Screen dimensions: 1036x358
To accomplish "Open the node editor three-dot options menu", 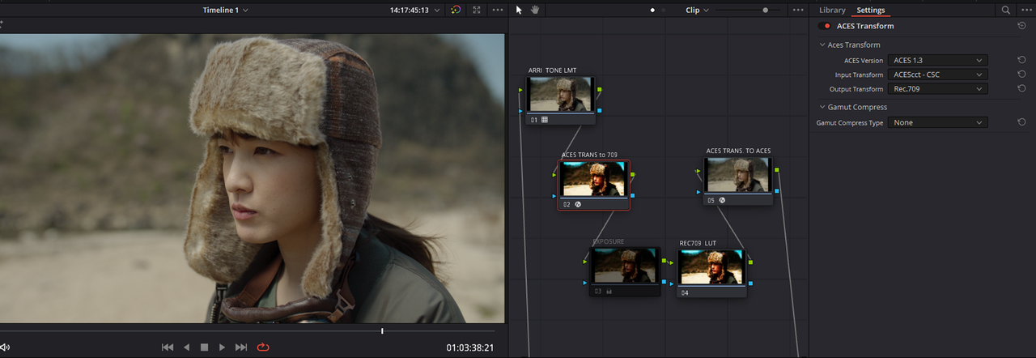I will 798,10.
